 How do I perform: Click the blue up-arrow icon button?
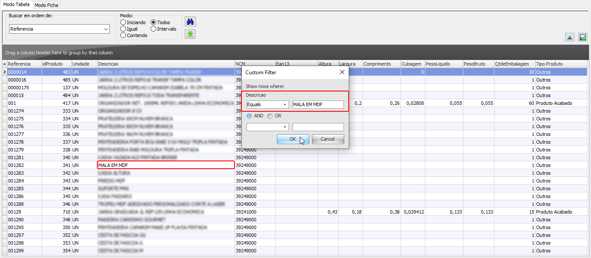pos(570,38)
